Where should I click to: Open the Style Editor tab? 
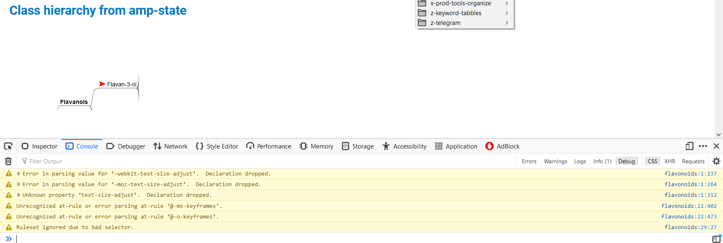[x=217, y=146]
